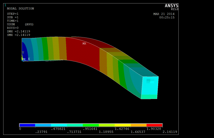The height and width of the screenshot is (138, 214).
Task: Click legend value 1.66537
Action: 138,132
